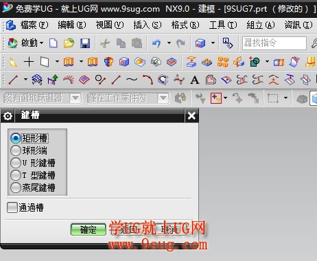Open the 工具(T) menu
Image resolution: width=317 pixels, height=261 pixels.
coord(223,25)
